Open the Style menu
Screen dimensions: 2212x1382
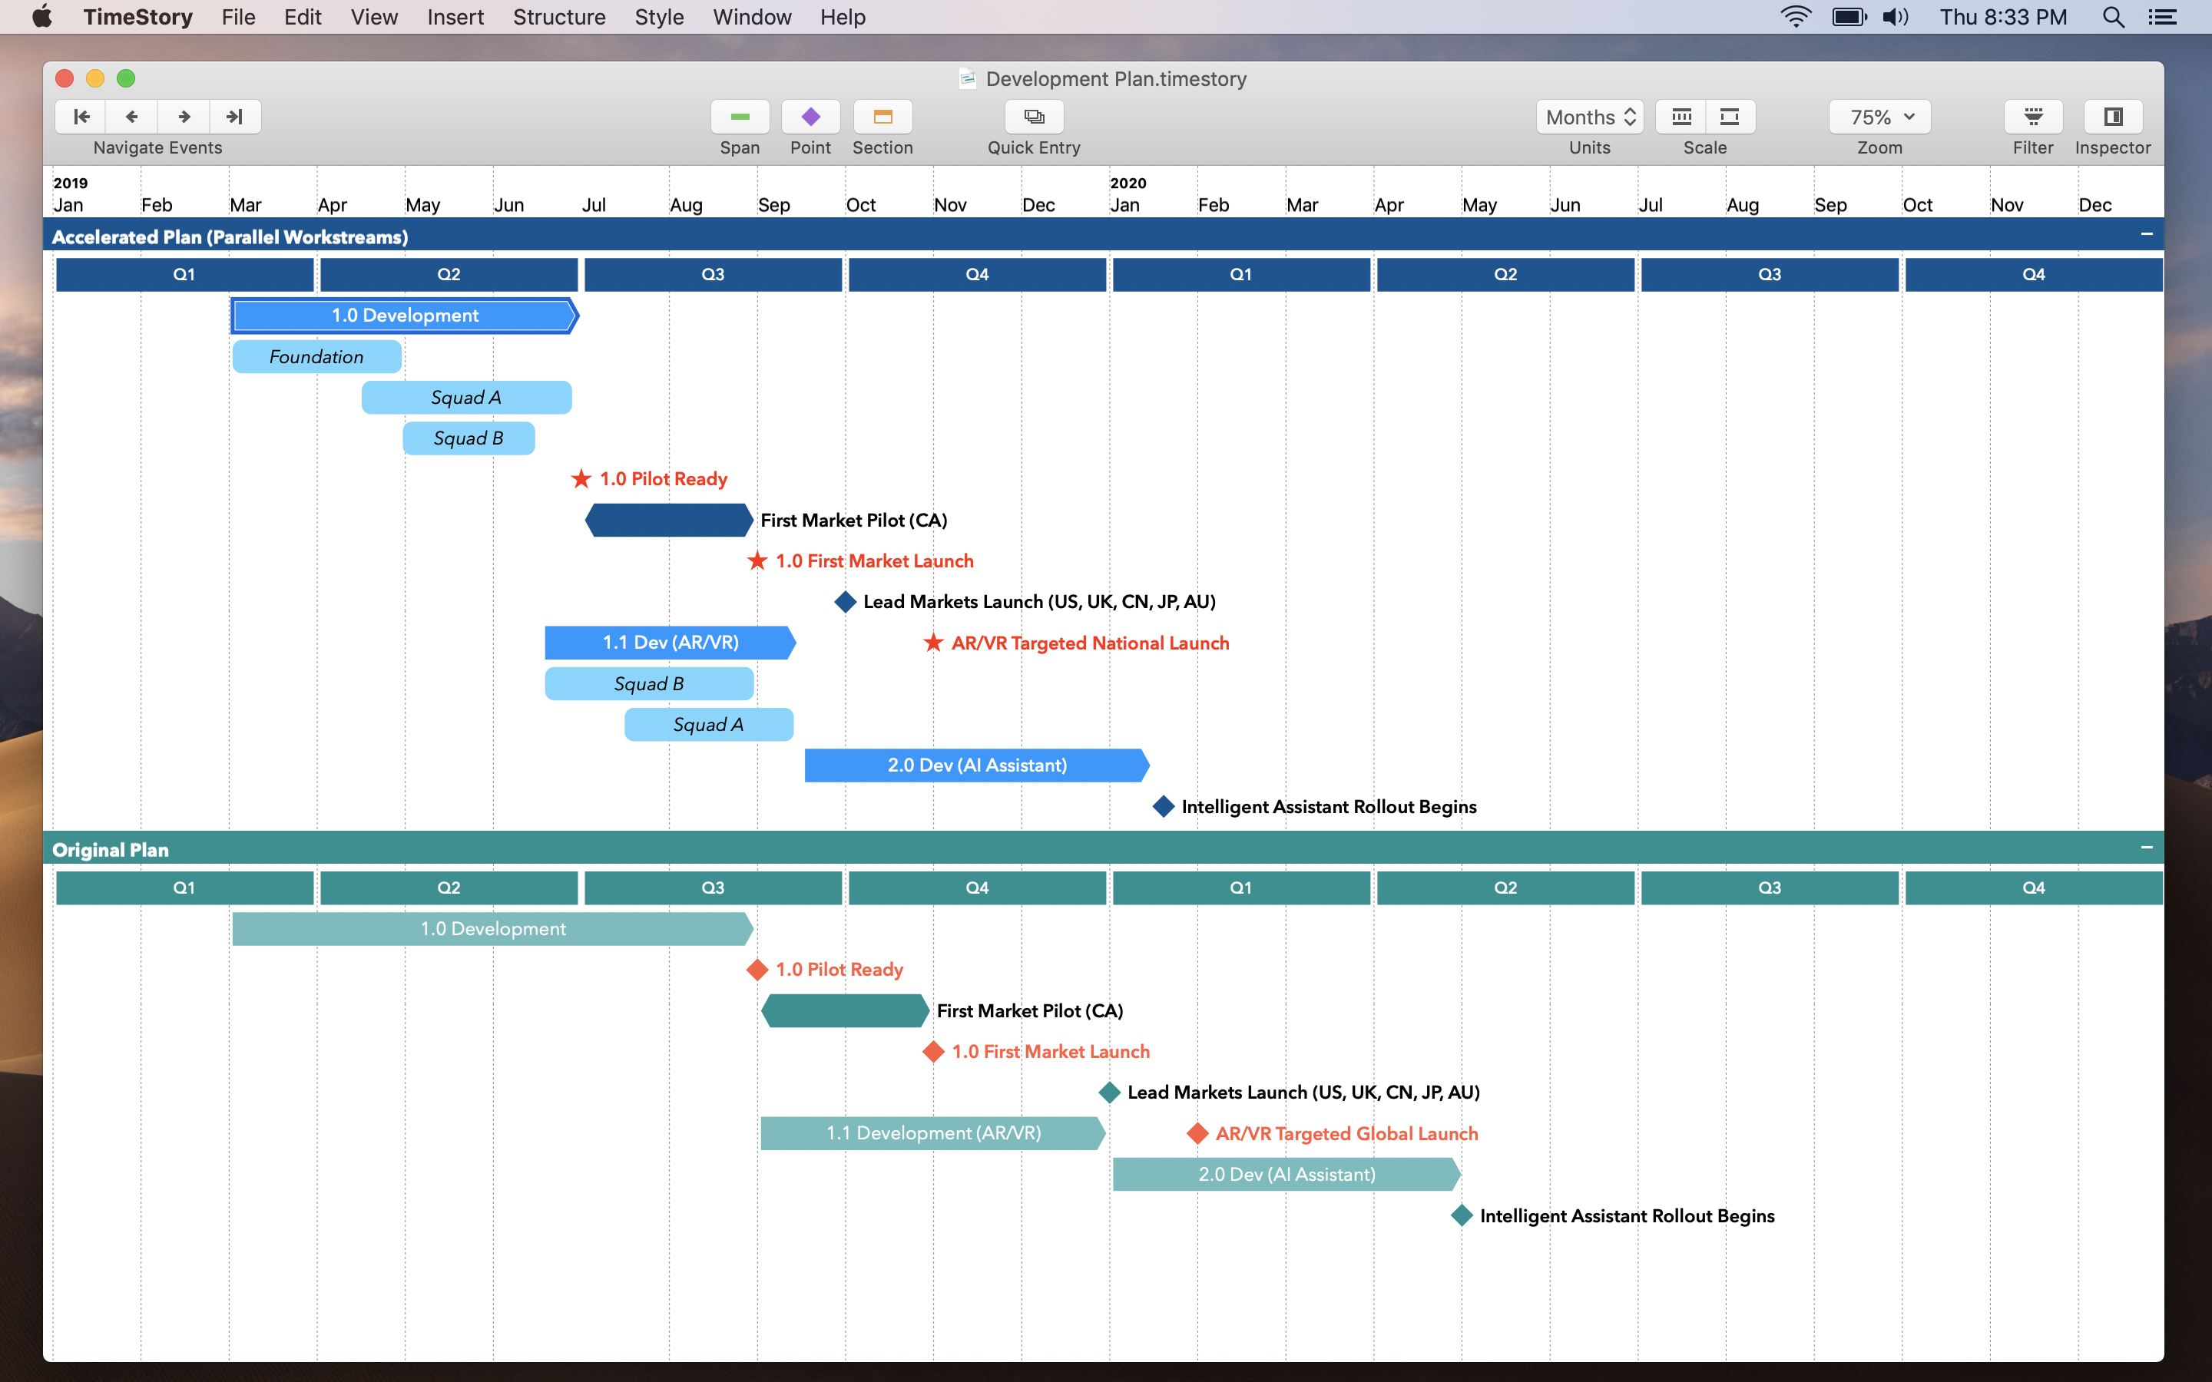pyautogui.click(x=658, y=16)
